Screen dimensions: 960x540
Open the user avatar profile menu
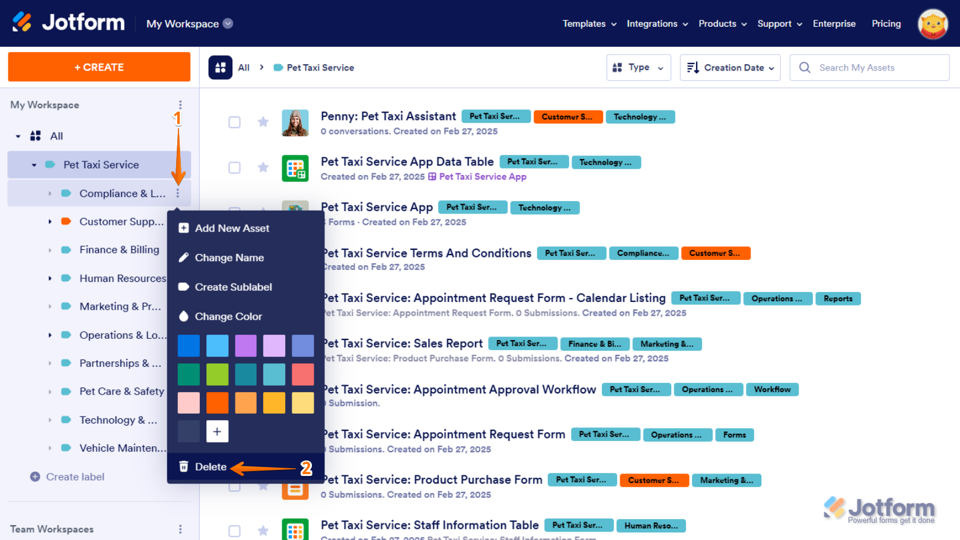coord(932,24)
